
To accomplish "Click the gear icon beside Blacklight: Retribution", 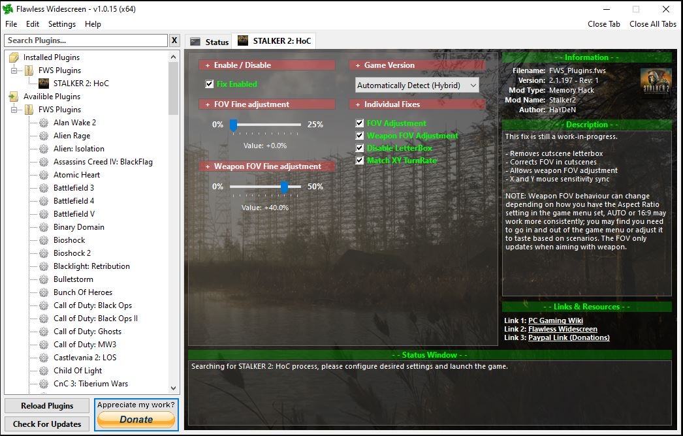I will (x=44, y=266).
